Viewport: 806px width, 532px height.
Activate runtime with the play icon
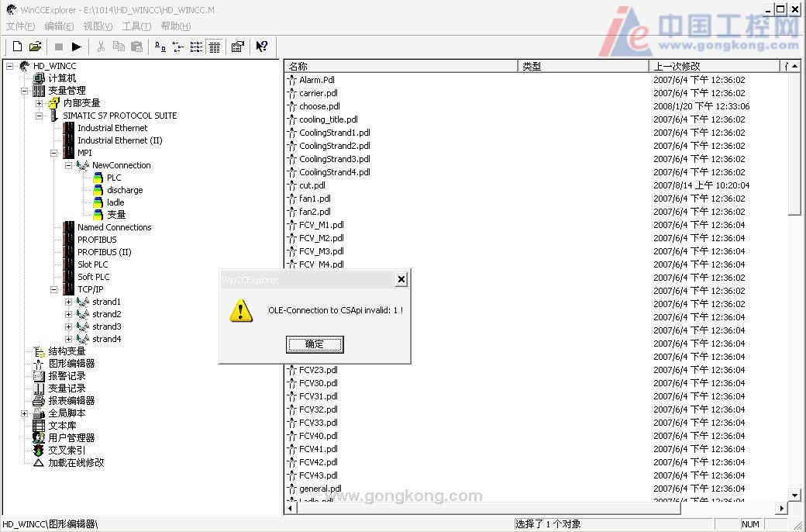[77, 47]
